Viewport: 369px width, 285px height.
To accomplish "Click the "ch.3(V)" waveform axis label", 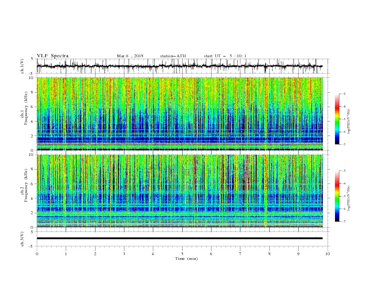I will point(22,239).
